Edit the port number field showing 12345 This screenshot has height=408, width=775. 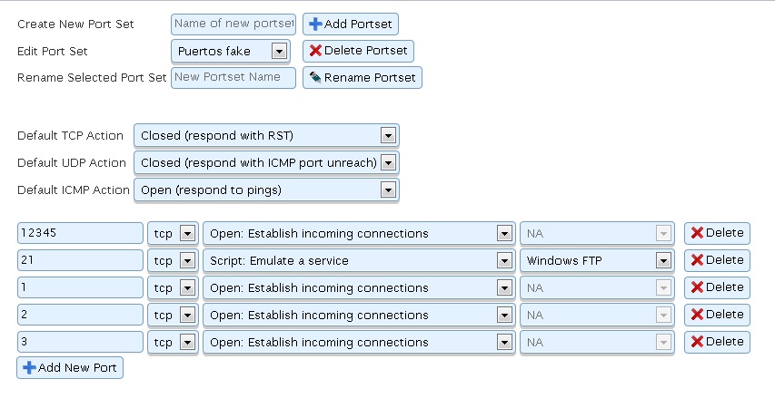coord(80,234)
